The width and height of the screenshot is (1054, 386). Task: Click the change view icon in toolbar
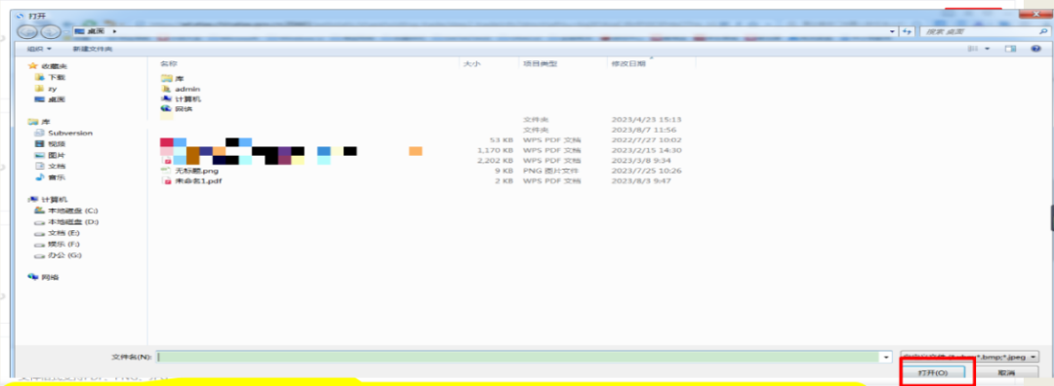pos(972,49)
